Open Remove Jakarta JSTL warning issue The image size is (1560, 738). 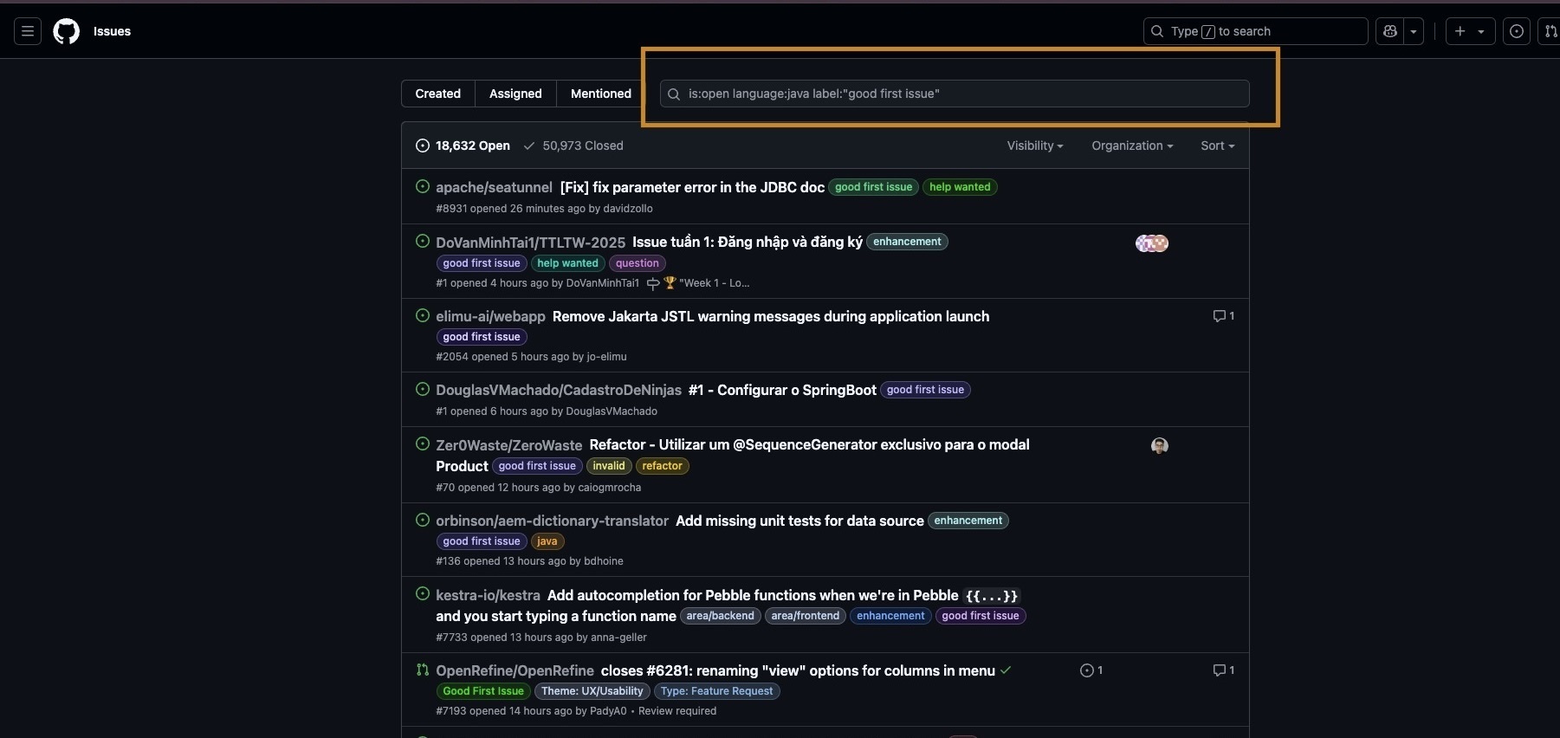point(771,316)
